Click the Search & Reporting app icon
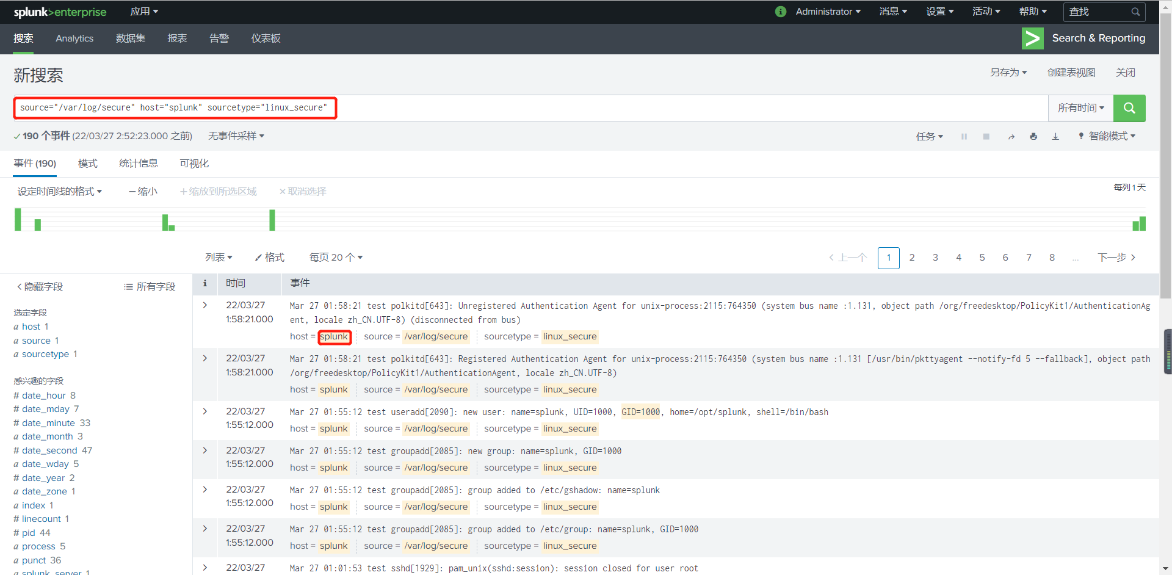This screenshot has width=1172, height=575. (x=1032, y=38)
